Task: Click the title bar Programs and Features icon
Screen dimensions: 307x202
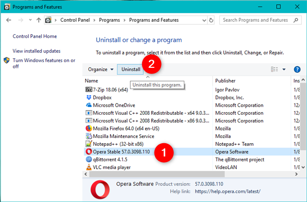Action: pos(7,7)
